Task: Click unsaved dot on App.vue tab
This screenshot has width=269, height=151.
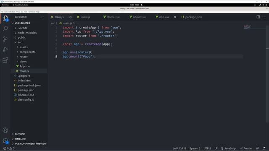Action: coord(175,17)
